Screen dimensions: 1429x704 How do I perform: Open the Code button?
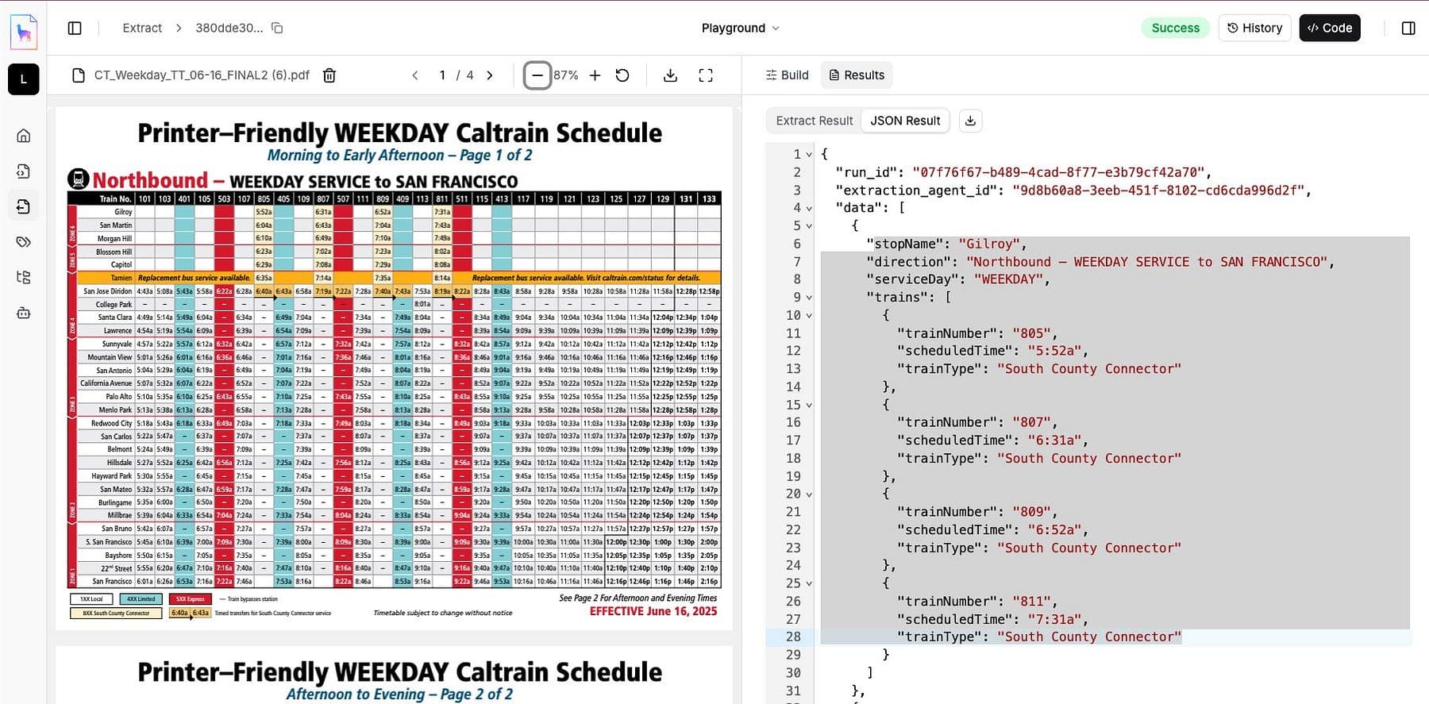(x=1330, y=28)
